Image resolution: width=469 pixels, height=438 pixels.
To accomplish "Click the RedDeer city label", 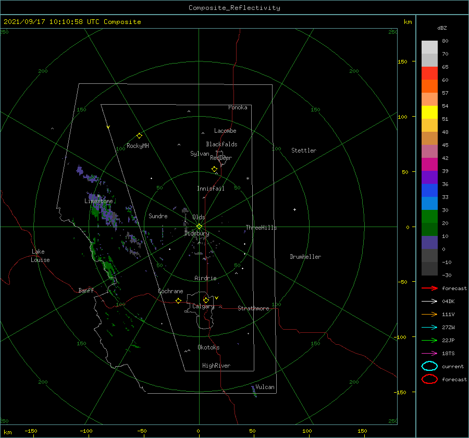I will pos(221,158).
